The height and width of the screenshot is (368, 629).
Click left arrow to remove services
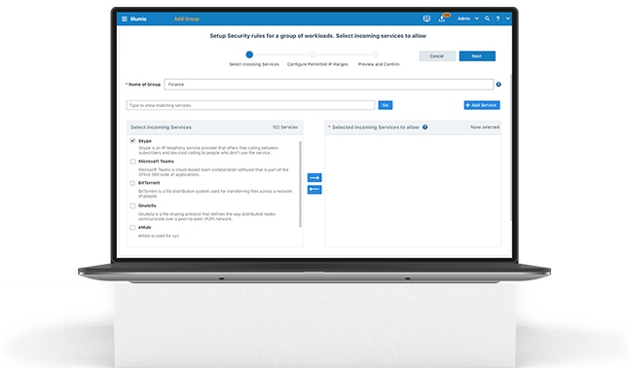click(314, 190)
